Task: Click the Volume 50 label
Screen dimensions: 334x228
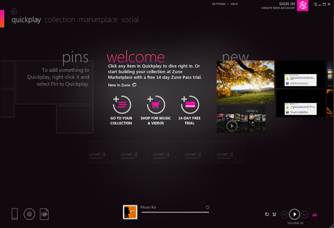Action: 295,223
